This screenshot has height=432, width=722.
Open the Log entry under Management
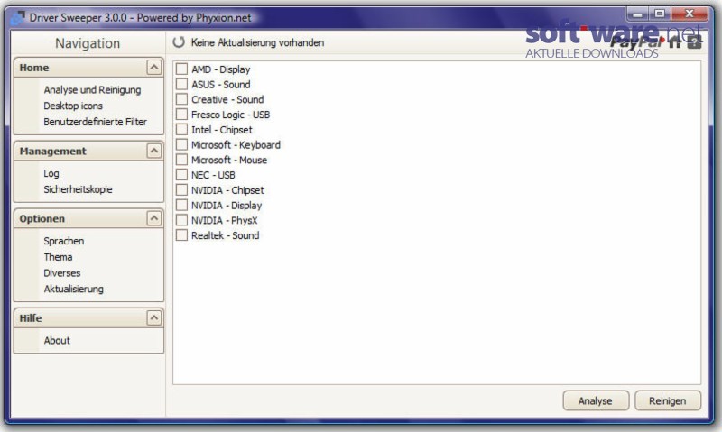[51, 173]
